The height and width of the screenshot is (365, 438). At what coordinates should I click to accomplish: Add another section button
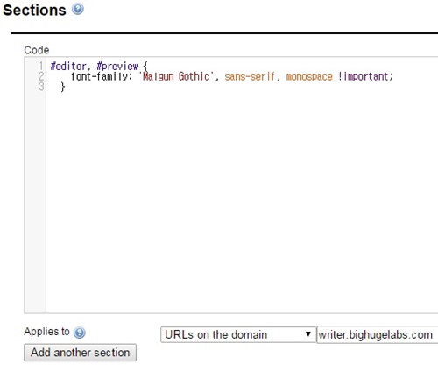pyautogui.click(x=80, y=353)
